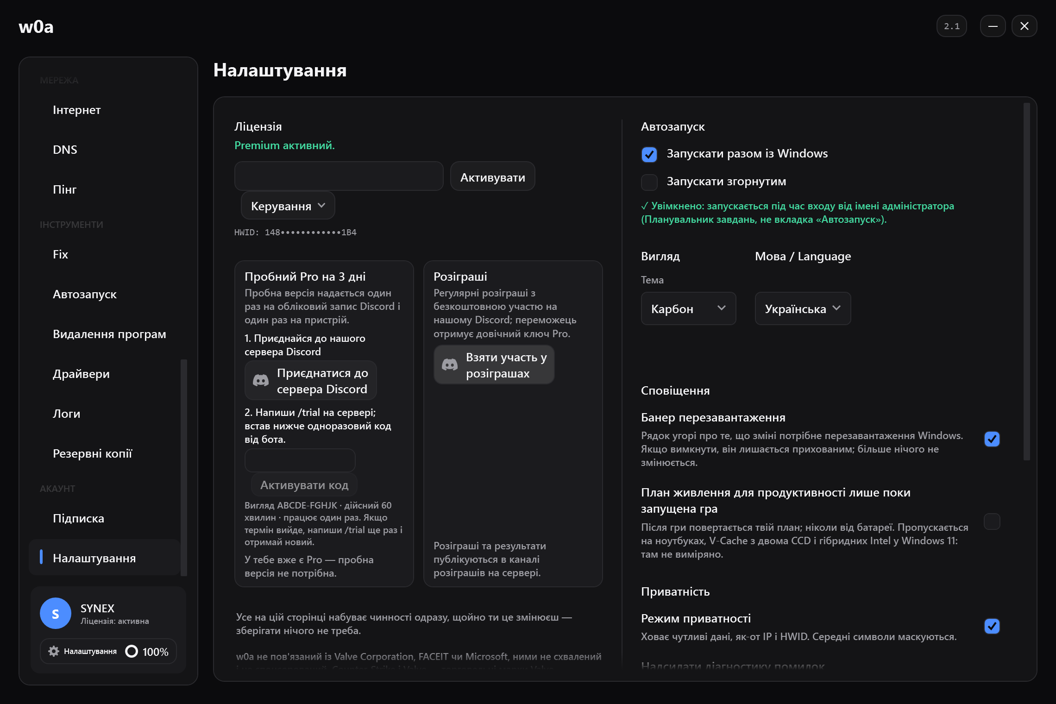
Task: Open "Резервні копії" in the sidebar
Action: [105, 454]
